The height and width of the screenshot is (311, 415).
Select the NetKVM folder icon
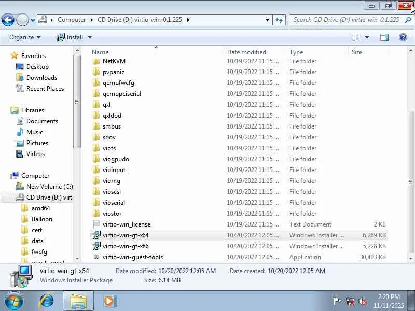click(96, 61)
